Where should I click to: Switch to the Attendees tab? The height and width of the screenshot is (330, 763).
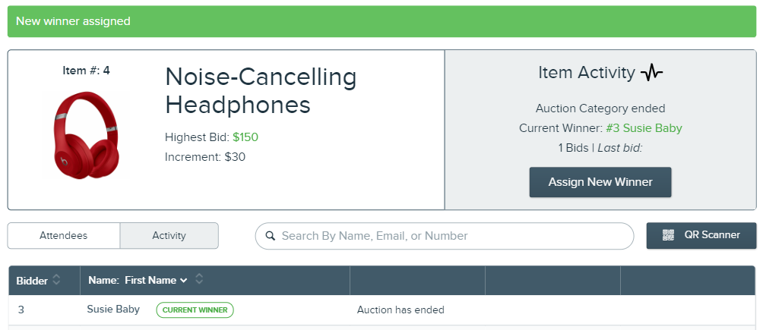click(64, 236)
